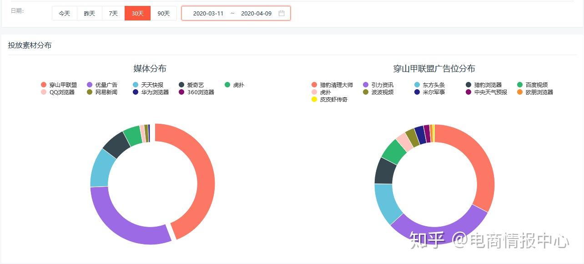The width and height of the screenshot is (584, 264).
Task: Switch to the 90天 date range
Action: [164, 13]
